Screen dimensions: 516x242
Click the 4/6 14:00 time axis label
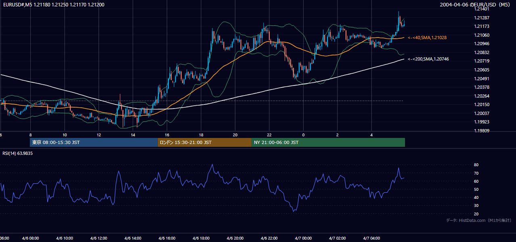pyautogui.click(x=133, y=238)
